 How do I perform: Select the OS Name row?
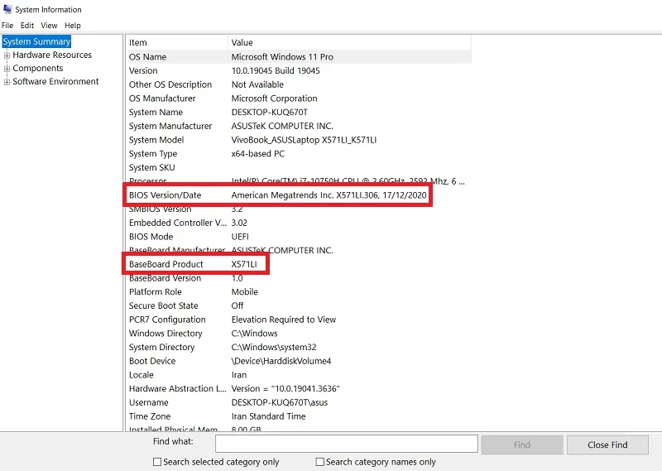point(300,56)
